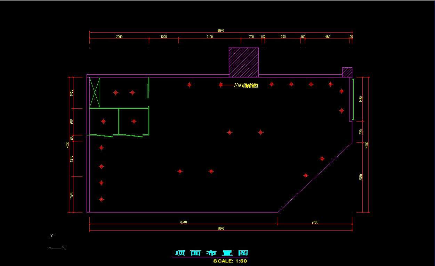This screenshot has height=266, width=435.
Task: Select the spotlight attached to the 30W leader
Action: pos(221,85)
